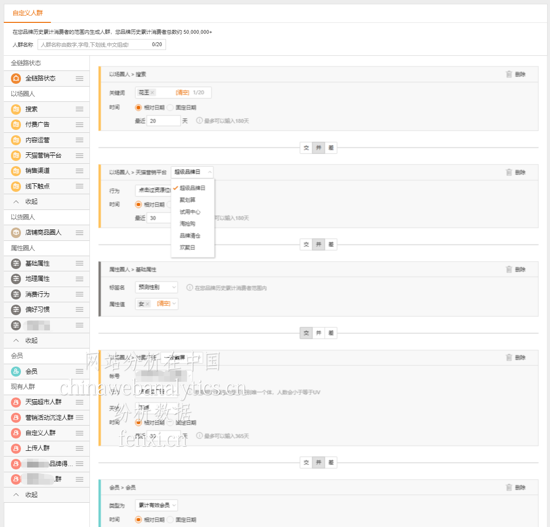Choose 品牌清仓 from the open dropdown list
The height and width of the screenshot is (527, 550).
click(x=190, y=236)
